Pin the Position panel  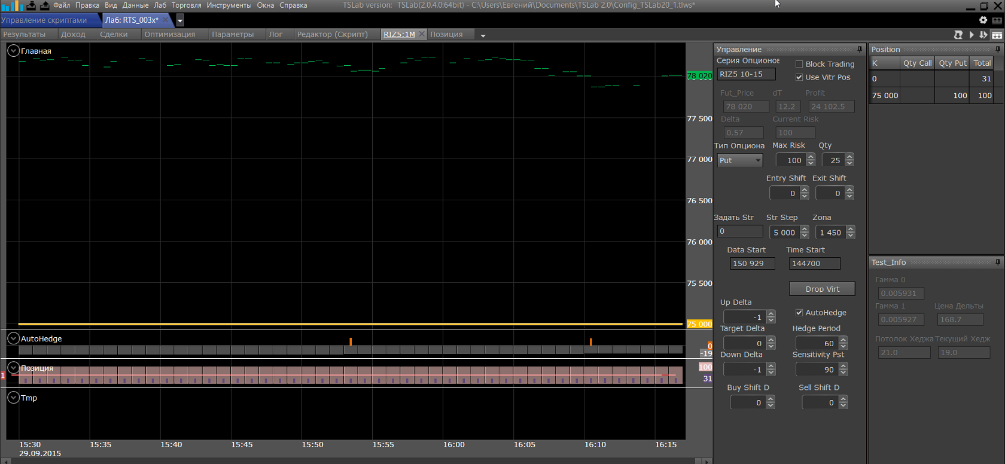[997, 49]
